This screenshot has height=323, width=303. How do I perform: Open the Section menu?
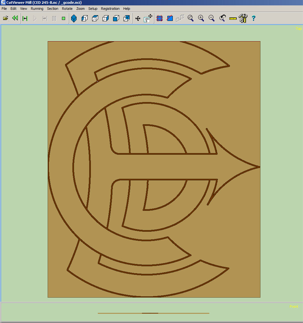point(53,9)
